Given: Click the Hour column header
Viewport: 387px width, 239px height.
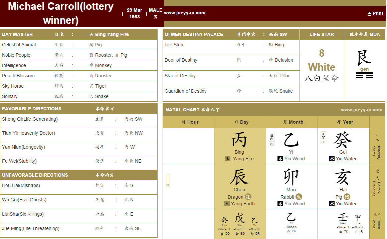Looking at the screenshot, I should coord(189,122).
